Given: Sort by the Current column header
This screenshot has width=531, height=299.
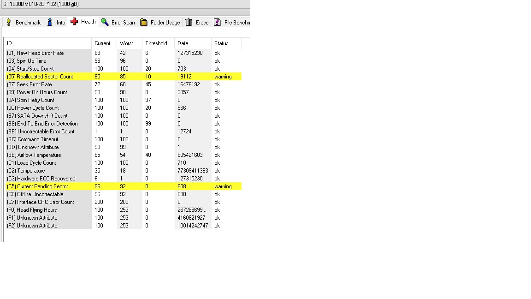Looking at the screenshot, I should coord(104,43).
